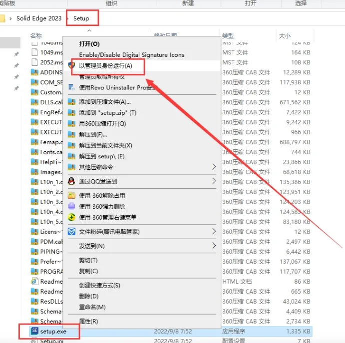The width and height of the screenshot is (345, 343).
Task: Click the 2052.mst file icon
Action: pos(34,62)
